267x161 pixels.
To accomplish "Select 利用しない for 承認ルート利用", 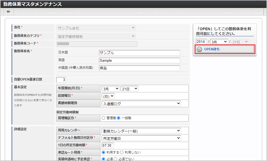I will (x=122, y=152).
